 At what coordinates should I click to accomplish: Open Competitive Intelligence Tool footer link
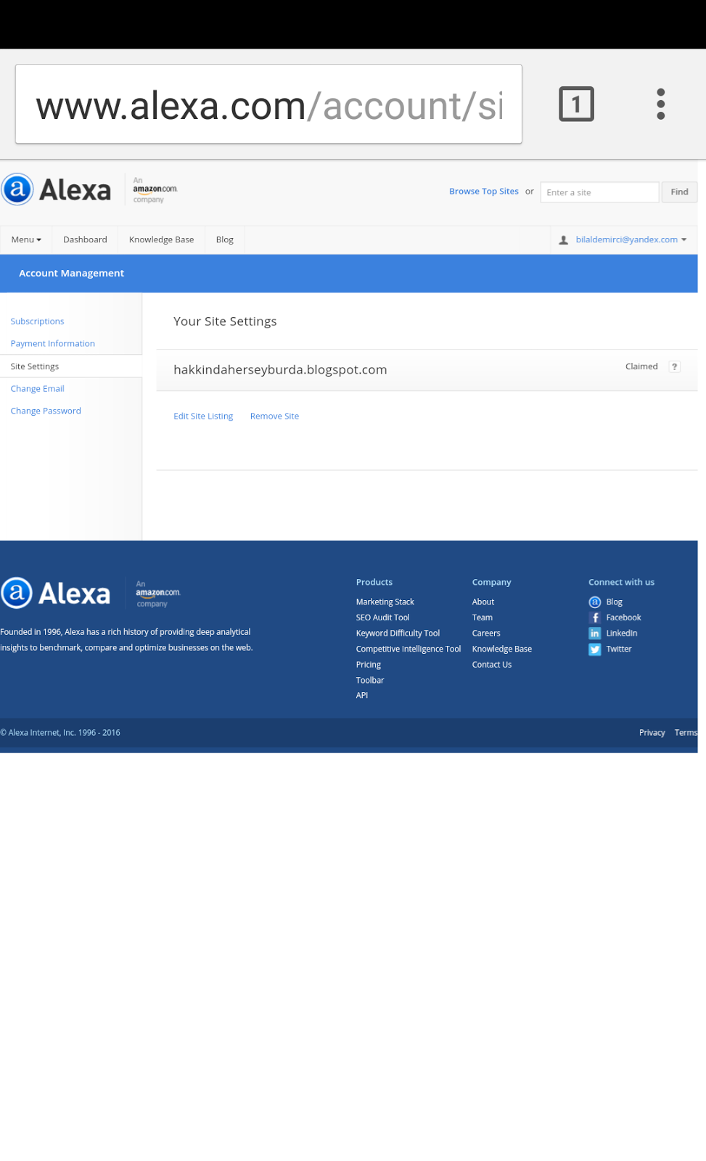pos(409,649)
